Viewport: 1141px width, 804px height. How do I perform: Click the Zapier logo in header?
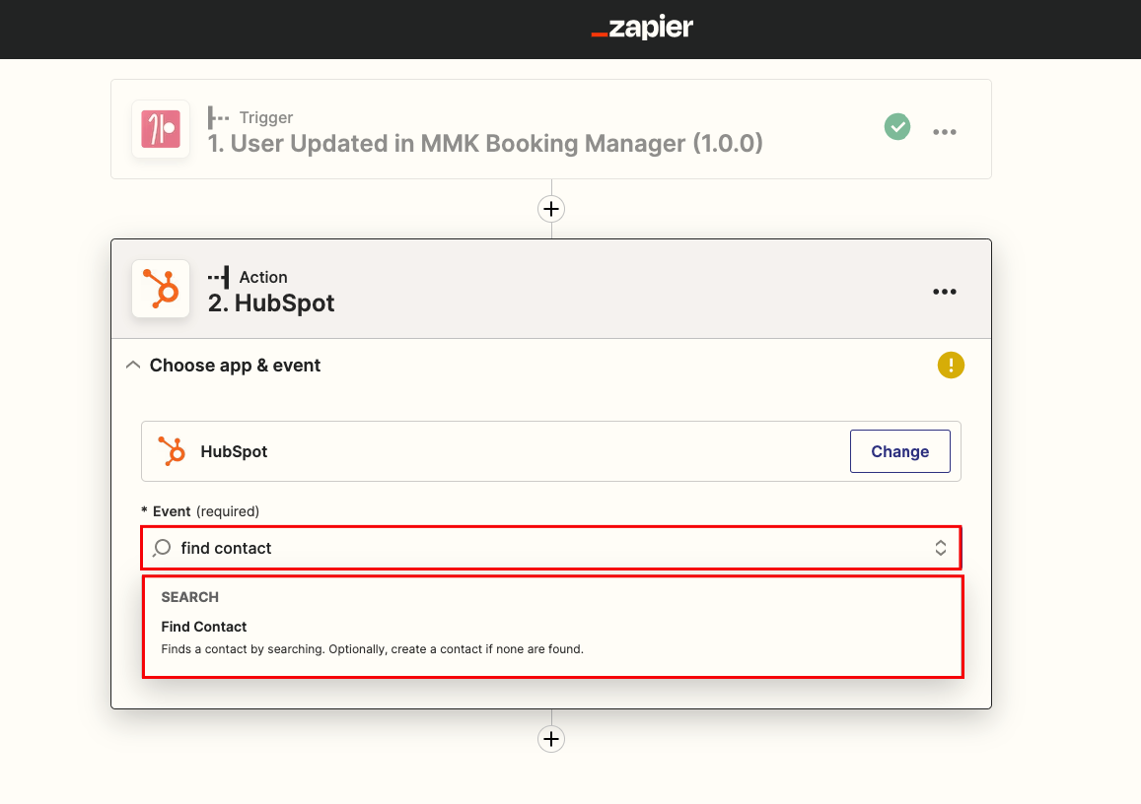coord(642,28)
